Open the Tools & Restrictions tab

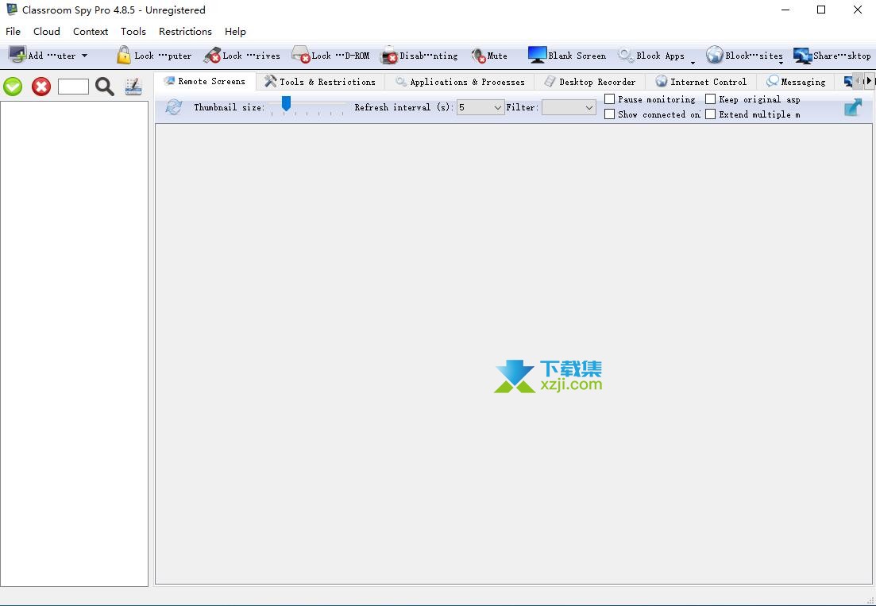[x=320, y=82]
